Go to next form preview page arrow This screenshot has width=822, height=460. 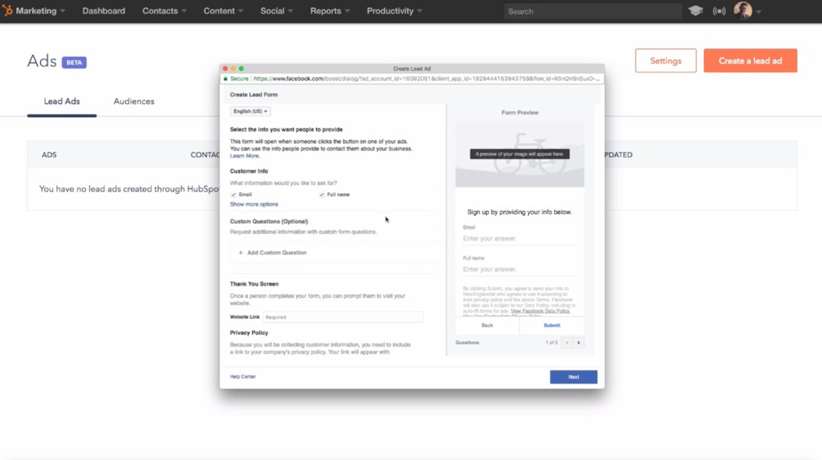[579, 342]
